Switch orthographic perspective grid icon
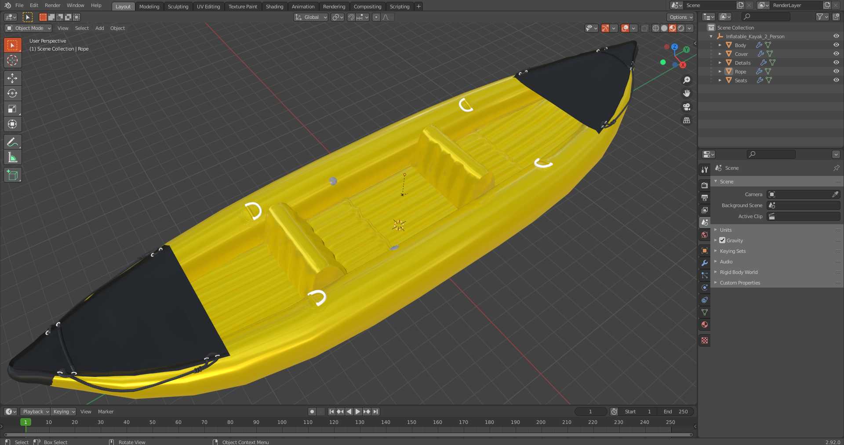 pyautogui.click(x=687, y=120)
